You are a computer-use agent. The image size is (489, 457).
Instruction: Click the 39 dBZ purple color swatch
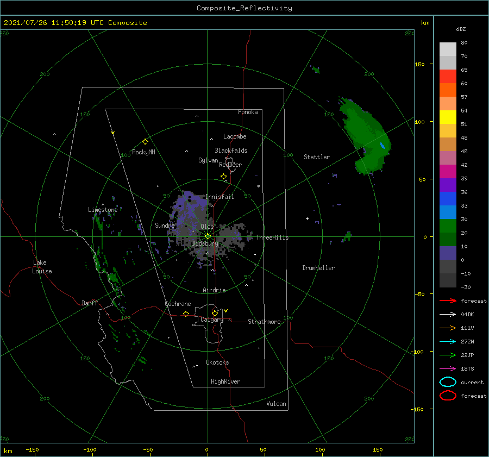coord(448,185)
